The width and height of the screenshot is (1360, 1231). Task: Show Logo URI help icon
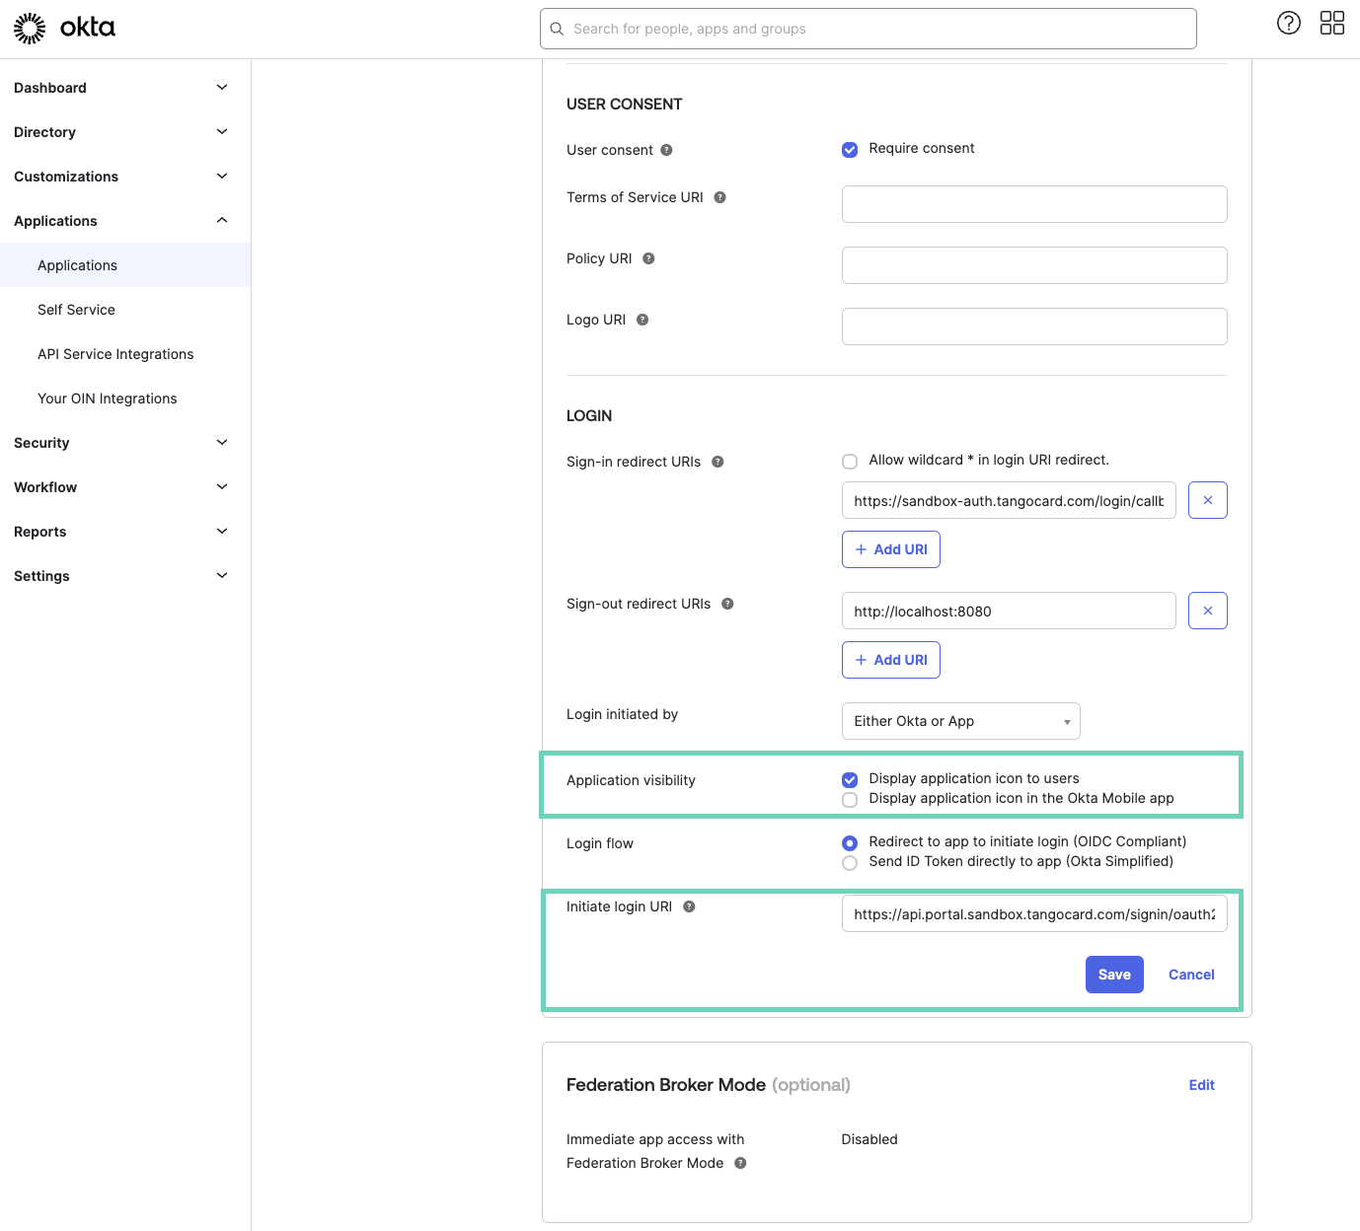tap(642, 320)
